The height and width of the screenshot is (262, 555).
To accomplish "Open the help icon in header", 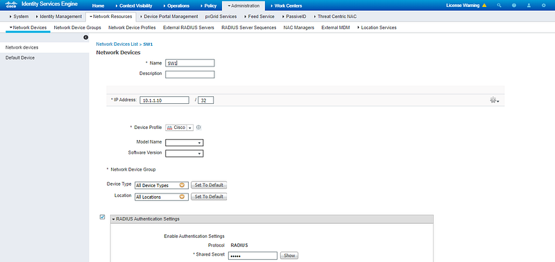I will pos(514,6).
